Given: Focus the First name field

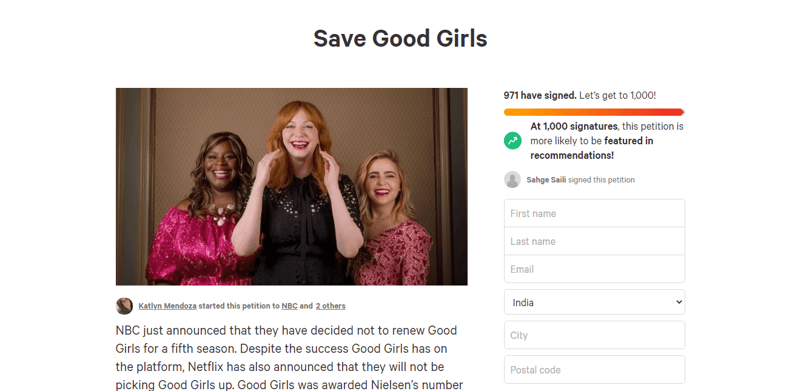Looking at the screenshot, I should [x=594, y=213].
